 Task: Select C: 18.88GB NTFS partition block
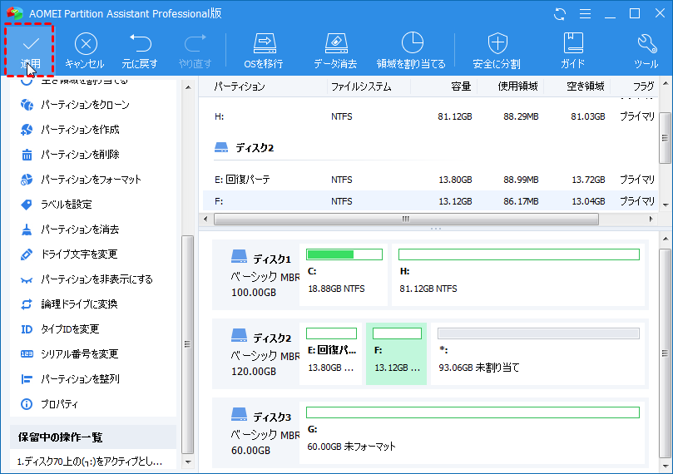(x=344, y=274)
